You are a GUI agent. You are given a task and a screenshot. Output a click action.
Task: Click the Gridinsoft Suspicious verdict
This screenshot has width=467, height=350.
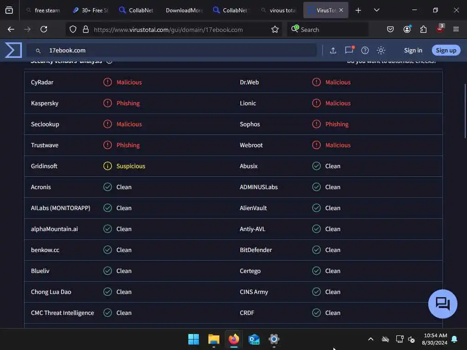(131, 166)
